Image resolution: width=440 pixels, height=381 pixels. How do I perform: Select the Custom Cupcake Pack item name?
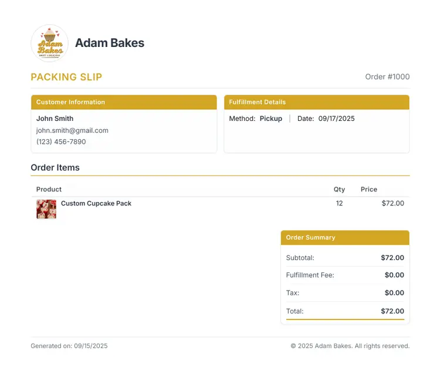pyautogui.click(x=96, y=203)
